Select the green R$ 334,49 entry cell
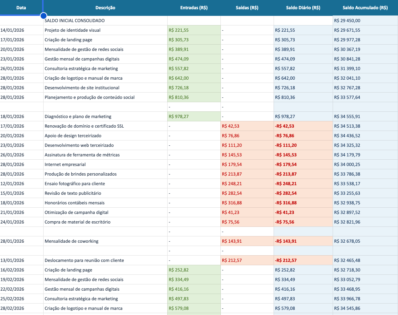Viewport: 398px width, 315px height. (x=194, y=280)
